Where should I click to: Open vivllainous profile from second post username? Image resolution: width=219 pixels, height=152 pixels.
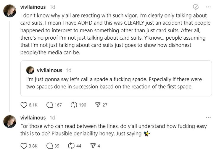pos(33,118)
